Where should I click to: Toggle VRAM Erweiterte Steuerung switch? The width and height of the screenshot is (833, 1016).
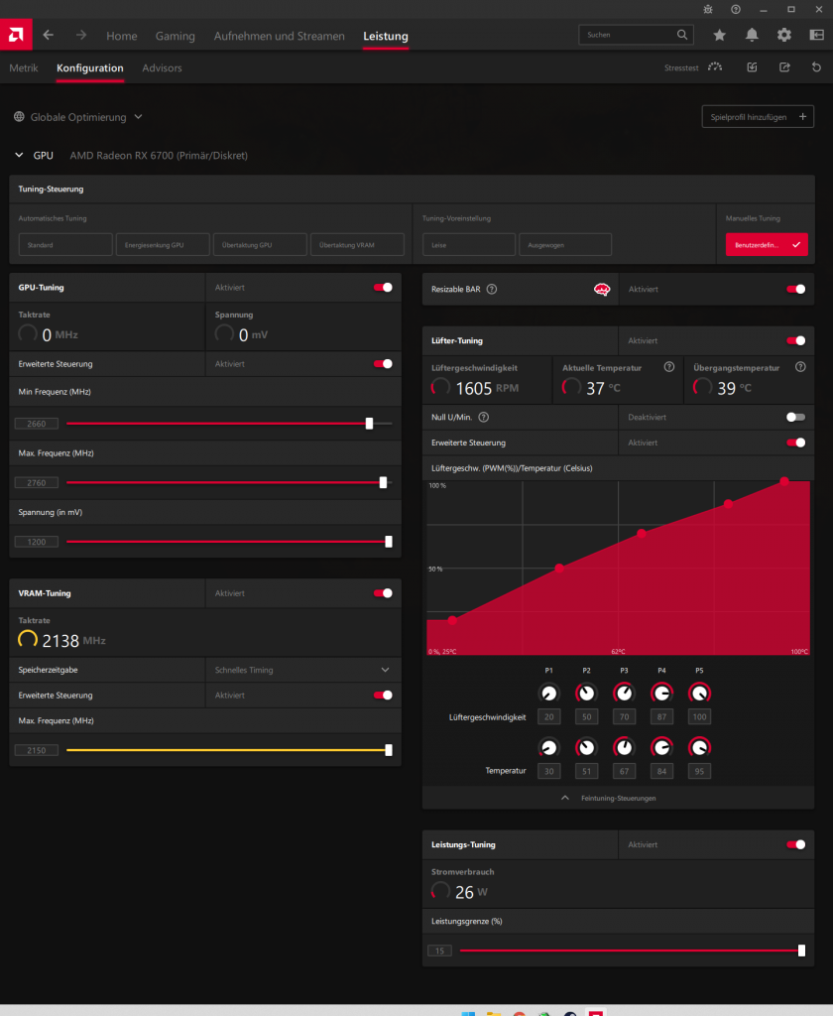383,696
